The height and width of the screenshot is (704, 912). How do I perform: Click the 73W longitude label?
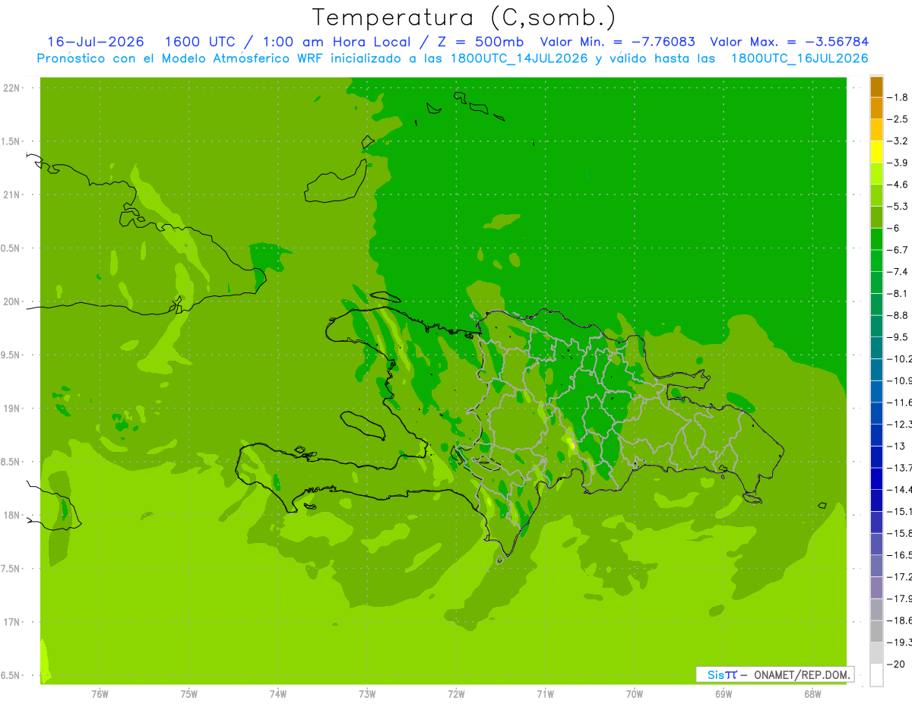366,694
